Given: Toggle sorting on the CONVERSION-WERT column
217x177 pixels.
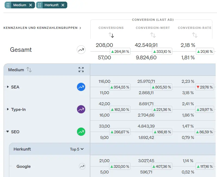Looking at the screenshot, I should (x=152, y=35).
